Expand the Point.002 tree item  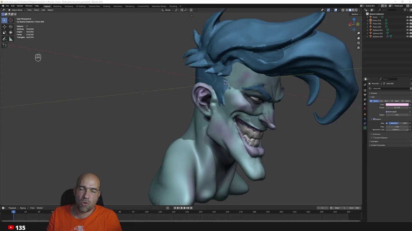click(x=368, y=24)
